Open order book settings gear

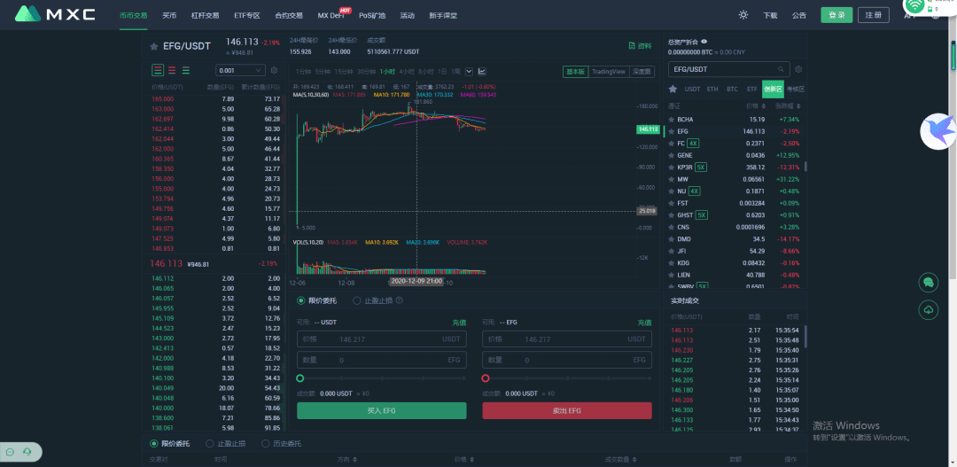[x=274, y=70]
